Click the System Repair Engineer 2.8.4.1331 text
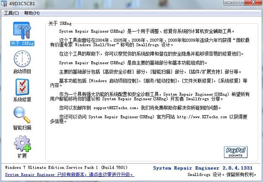Screen dimensions: 263x182 click(203, 168)
